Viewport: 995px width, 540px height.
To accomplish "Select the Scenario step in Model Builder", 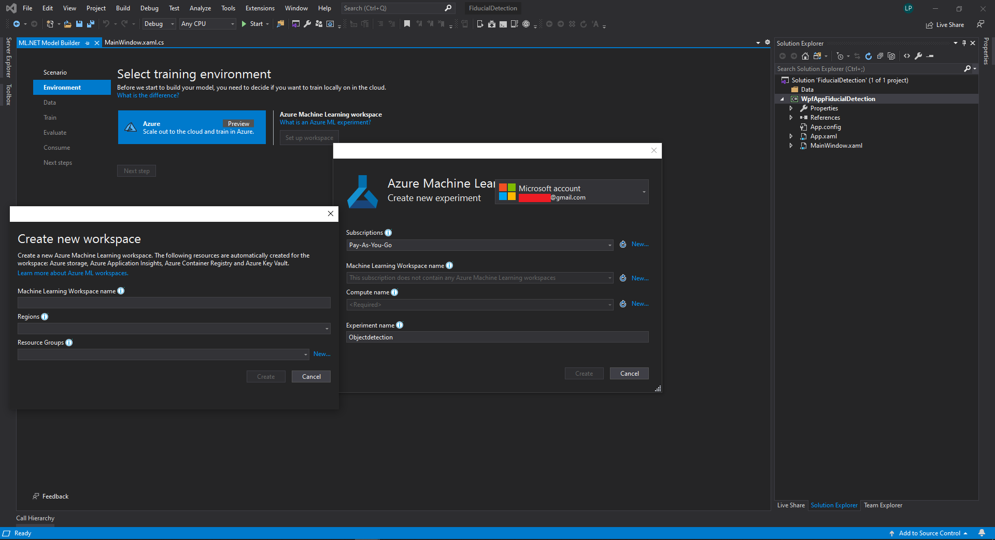I will click(55, 73).
